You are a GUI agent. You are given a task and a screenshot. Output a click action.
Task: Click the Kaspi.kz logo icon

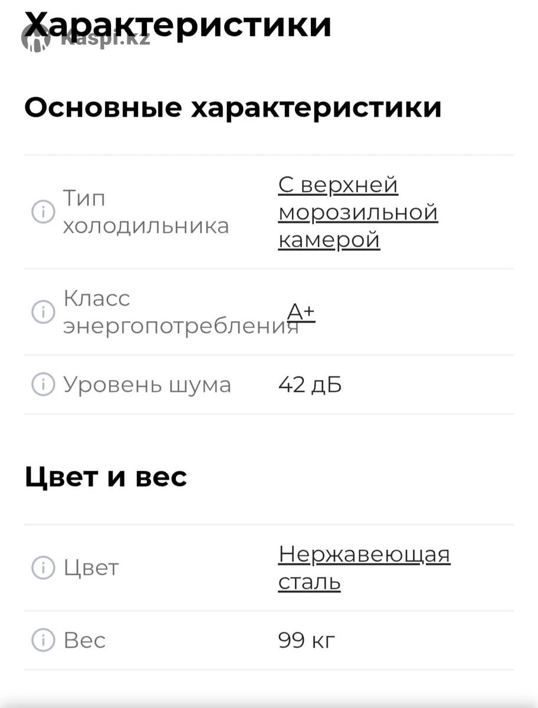point(36,39)
